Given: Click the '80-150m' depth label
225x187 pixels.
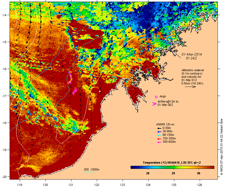Looking at the screenshot, I should tap(168, 135).
